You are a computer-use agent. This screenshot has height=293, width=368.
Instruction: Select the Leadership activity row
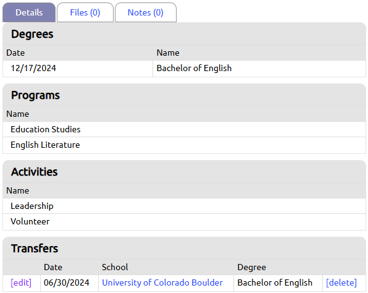point(184,206)
